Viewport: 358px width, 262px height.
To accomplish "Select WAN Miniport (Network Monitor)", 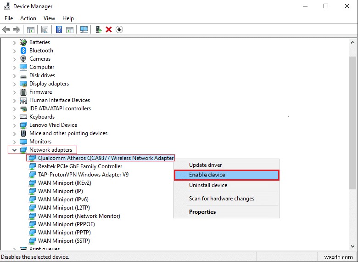I will click(79, 216).
